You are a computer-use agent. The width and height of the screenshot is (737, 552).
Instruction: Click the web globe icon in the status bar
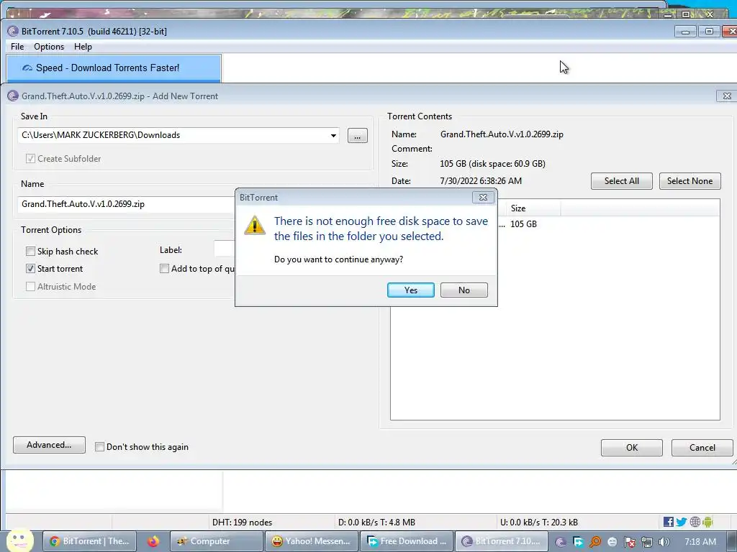(695, 522)
